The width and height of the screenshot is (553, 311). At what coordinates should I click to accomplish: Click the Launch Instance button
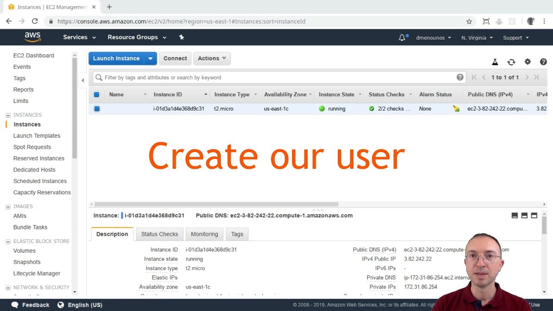[117, 58]
